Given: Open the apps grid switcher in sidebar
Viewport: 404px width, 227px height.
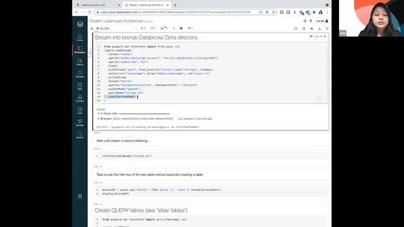Looking at the screenshot, I should (x=80, y=196).
